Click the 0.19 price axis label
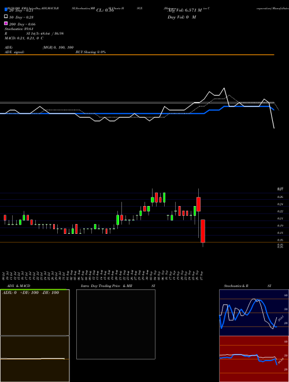 click(x=280, y=226)
